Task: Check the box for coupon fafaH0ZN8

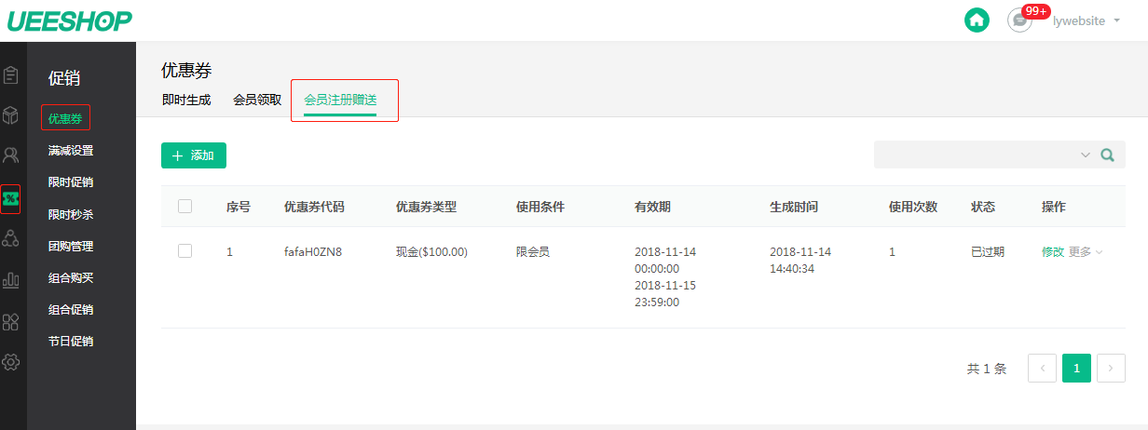Action: click(184, 251)
